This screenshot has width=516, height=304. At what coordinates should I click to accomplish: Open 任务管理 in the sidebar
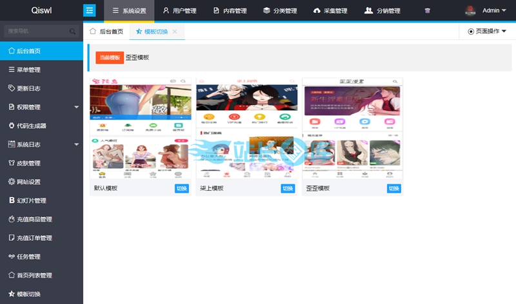click(28, 256)
